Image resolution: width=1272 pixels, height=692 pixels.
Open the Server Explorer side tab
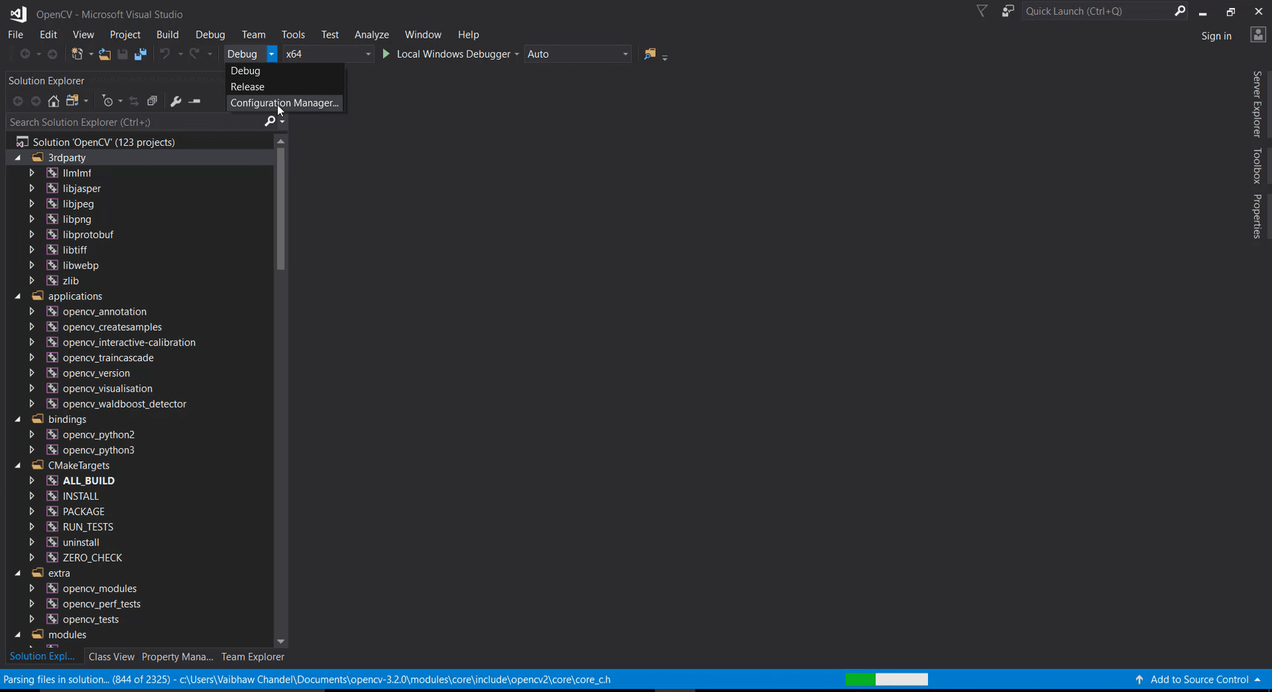1257,104
